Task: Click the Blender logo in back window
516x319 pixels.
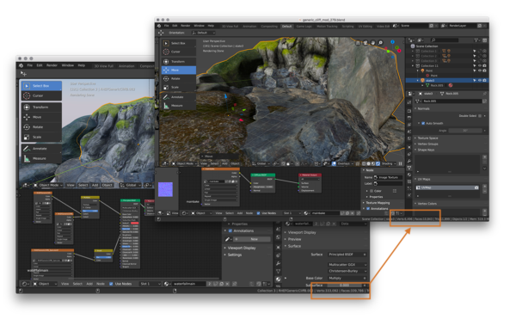Action: click(x=21, y=65)
